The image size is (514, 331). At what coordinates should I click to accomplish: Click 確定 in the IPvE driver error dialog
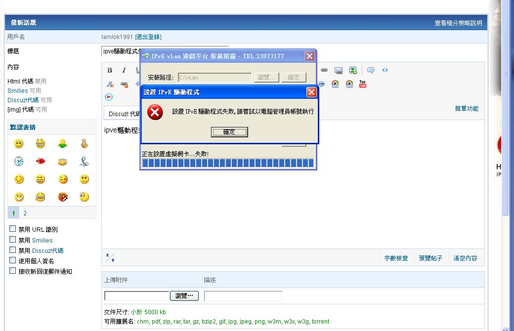click(229, 132)
